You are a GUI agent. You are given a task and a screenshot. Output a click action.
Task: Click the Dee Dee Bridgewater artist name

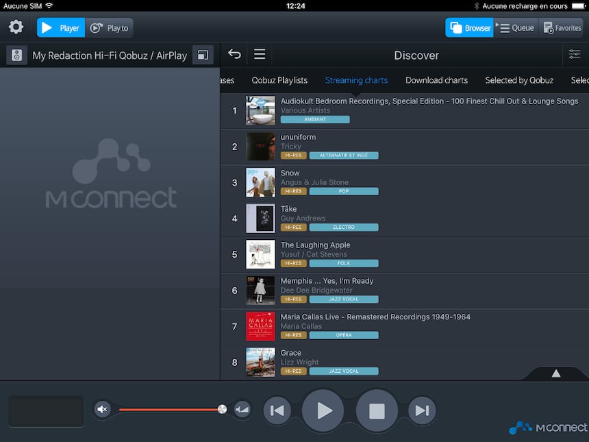(x=316, y=290)
